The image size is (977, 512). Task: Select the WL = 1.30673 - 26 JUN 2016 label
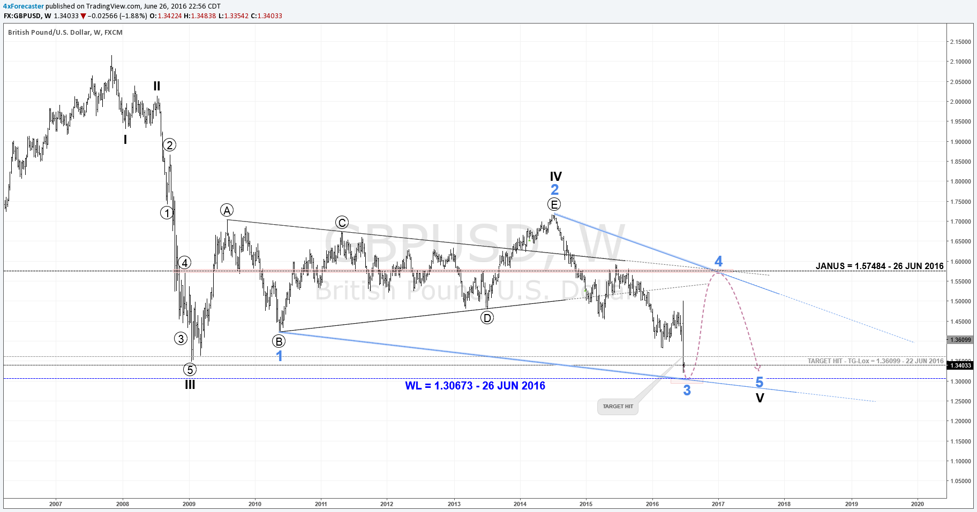coord(475,386)
